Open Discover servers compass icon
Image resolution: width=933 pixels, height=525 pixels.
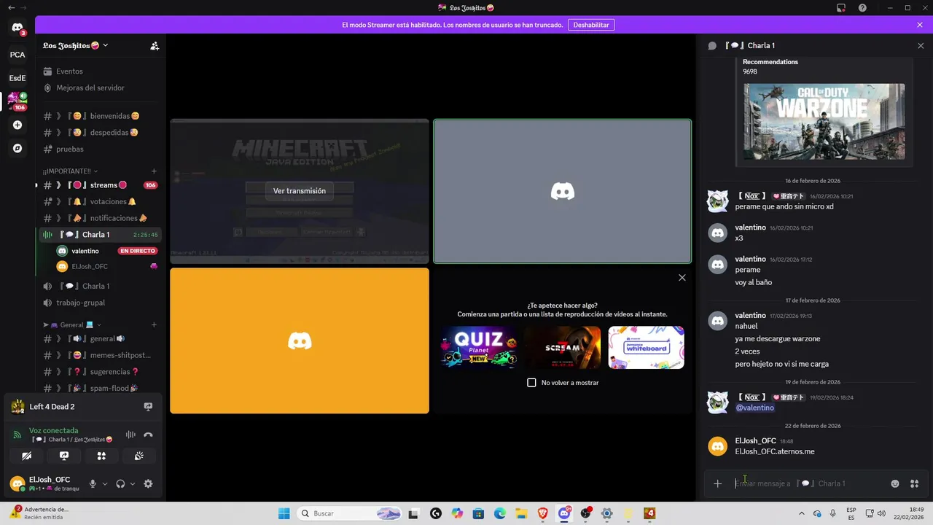pyautogui.click(x=17, y=148)
